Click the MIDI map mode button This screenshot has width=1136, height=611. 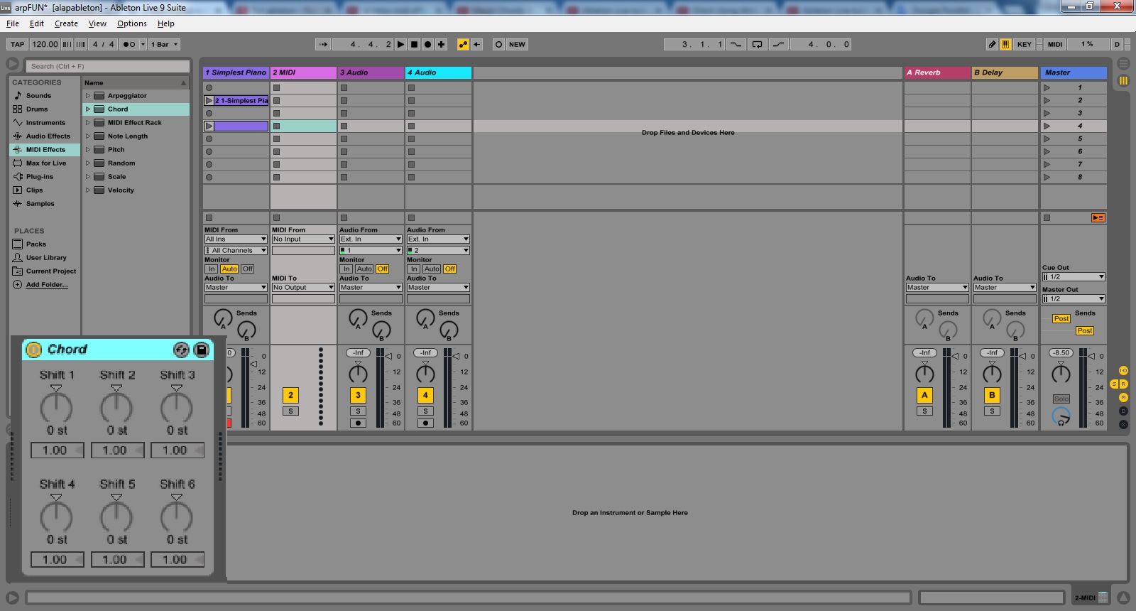[x=1055, y=44]
